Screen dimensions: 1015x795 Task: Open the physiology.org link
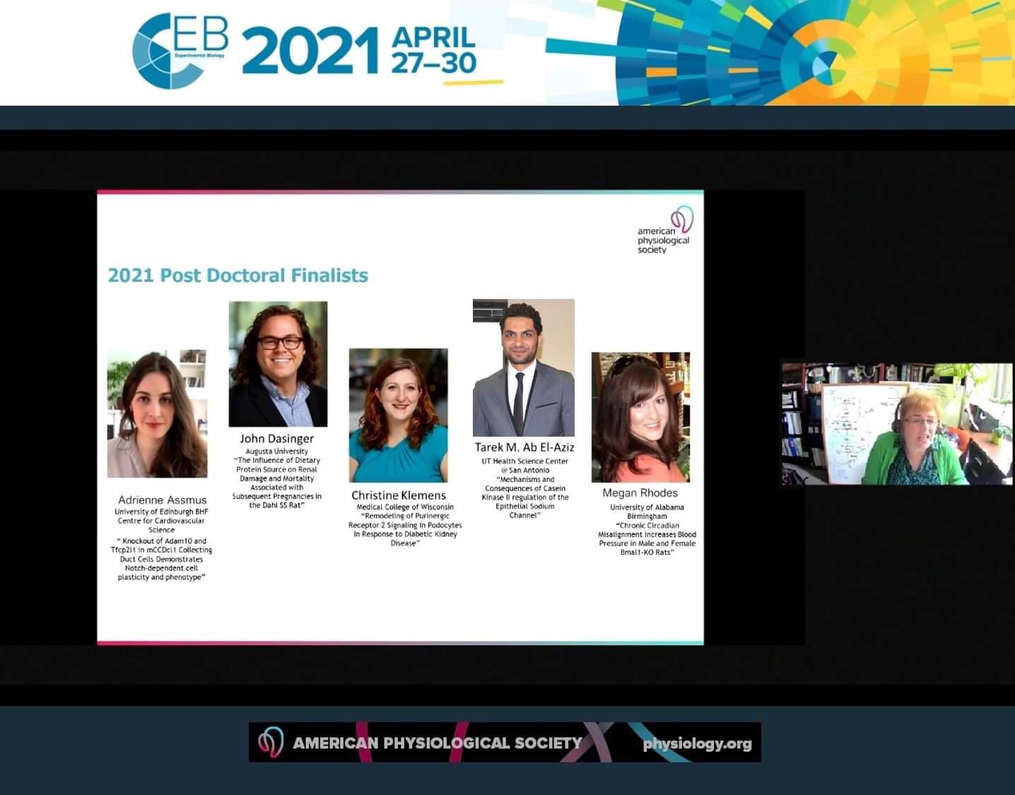[x=697, y=743]
